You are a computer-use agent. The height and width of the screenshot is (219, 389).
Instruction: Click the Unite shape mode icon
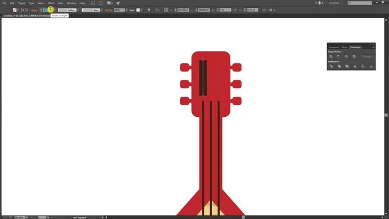point(331,57)
